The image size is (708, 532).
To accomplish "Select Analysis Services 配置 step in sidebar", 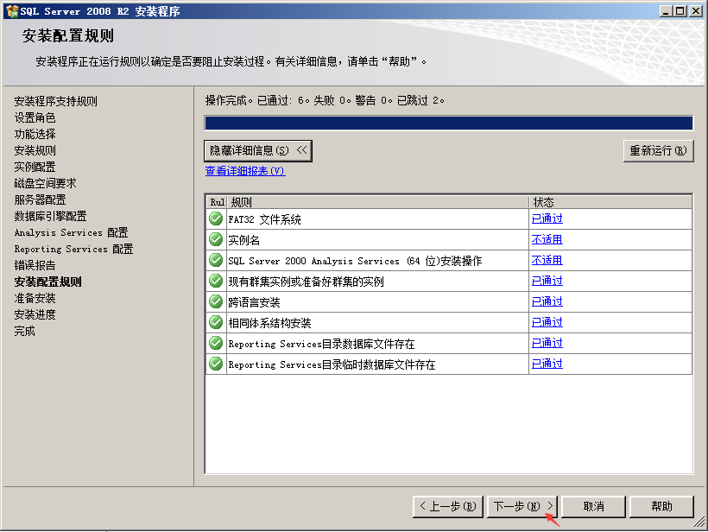I will pyautogui.click(x=71, y=232).
